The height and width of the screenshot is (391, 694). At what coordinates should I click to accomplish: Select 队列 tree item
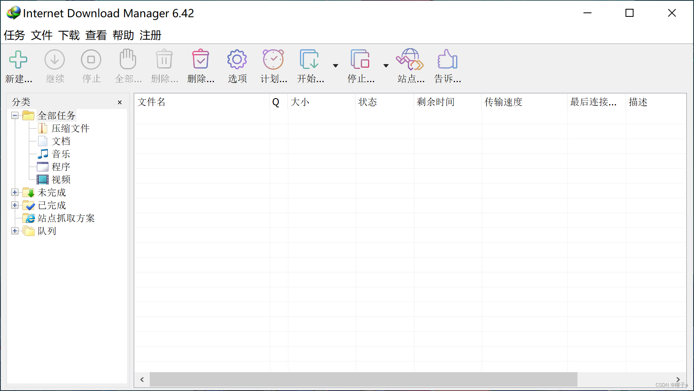tap(47, 231)
